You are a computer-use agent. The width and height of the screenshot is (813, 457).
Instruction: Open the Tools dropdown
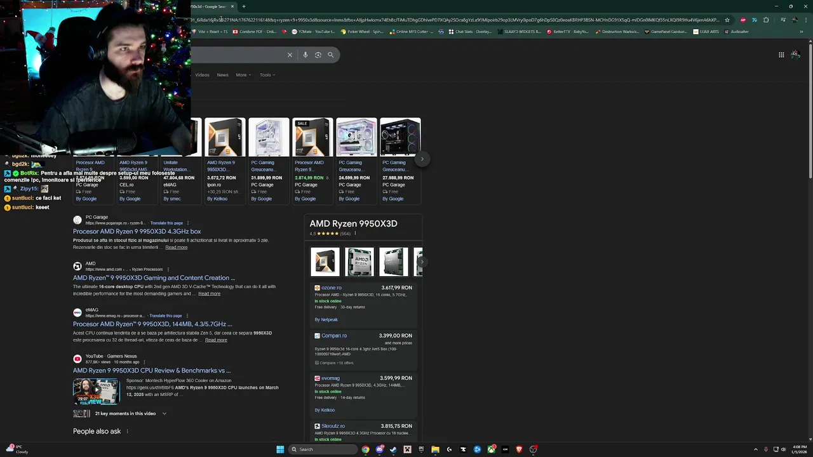[267, 75]
